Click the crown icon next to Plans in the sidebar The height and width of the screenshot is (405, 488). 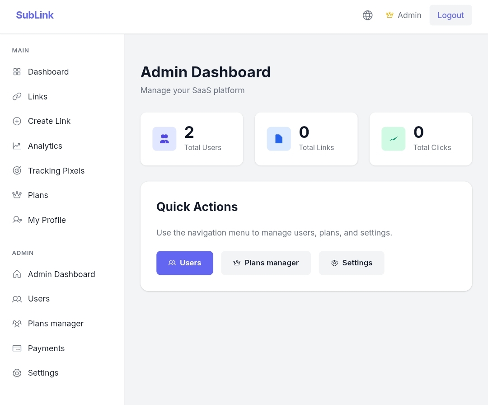tap(17, 195)
